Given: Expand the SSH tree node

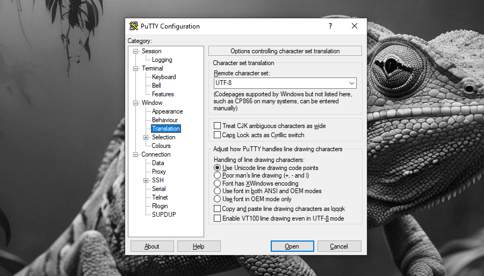Looking at the screenshot, I should [x=146, y=180].
